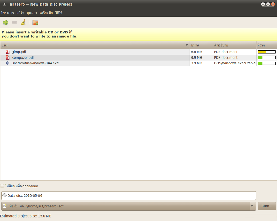This screenshot has height=221, width=277.
Task: Create a new folder with the folder icon
Action: coord(35,23)
